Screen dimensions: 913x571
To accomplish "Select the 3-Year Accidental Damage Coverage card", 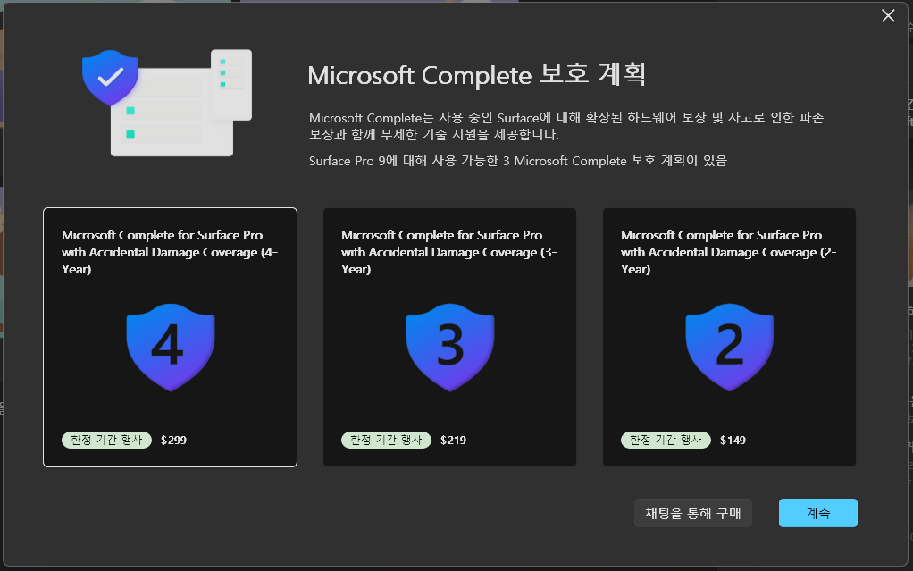I will coord(449,338).
